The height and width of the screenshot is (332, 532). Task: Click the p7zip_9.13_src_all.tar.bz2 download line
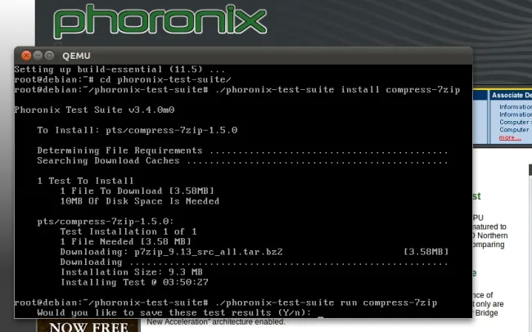pos(255,252)
